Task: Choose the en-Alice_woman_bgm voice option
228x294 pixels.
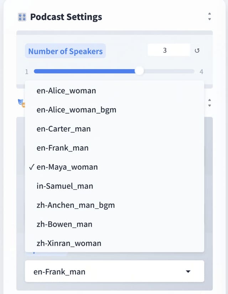Action: (x=76, y=110)
